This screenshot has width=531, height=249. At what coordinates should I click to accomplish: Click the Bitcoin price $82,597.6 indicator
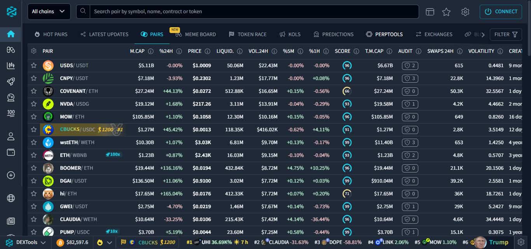[72, 242]
